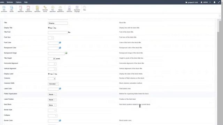
Task: Click the Title Height pixels field
Action: tap(52, 59)
